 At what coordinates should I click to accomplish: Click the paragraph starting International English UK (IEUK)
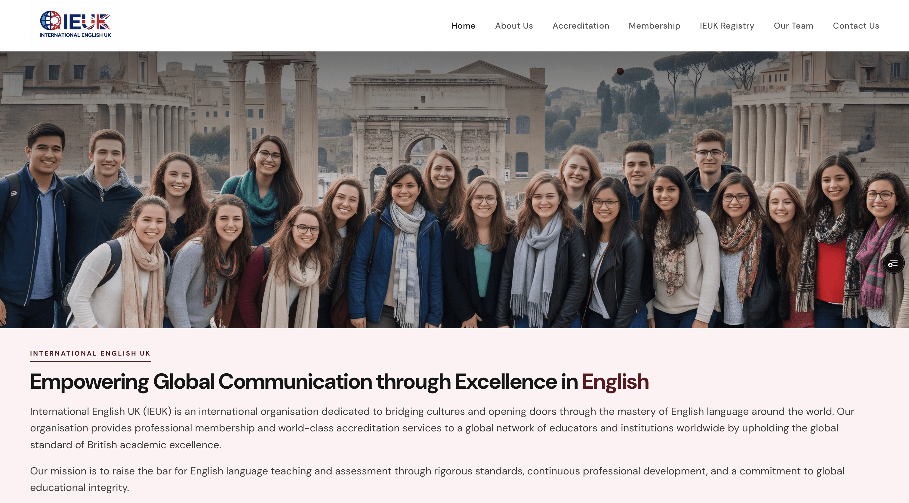tap(442, 428)
